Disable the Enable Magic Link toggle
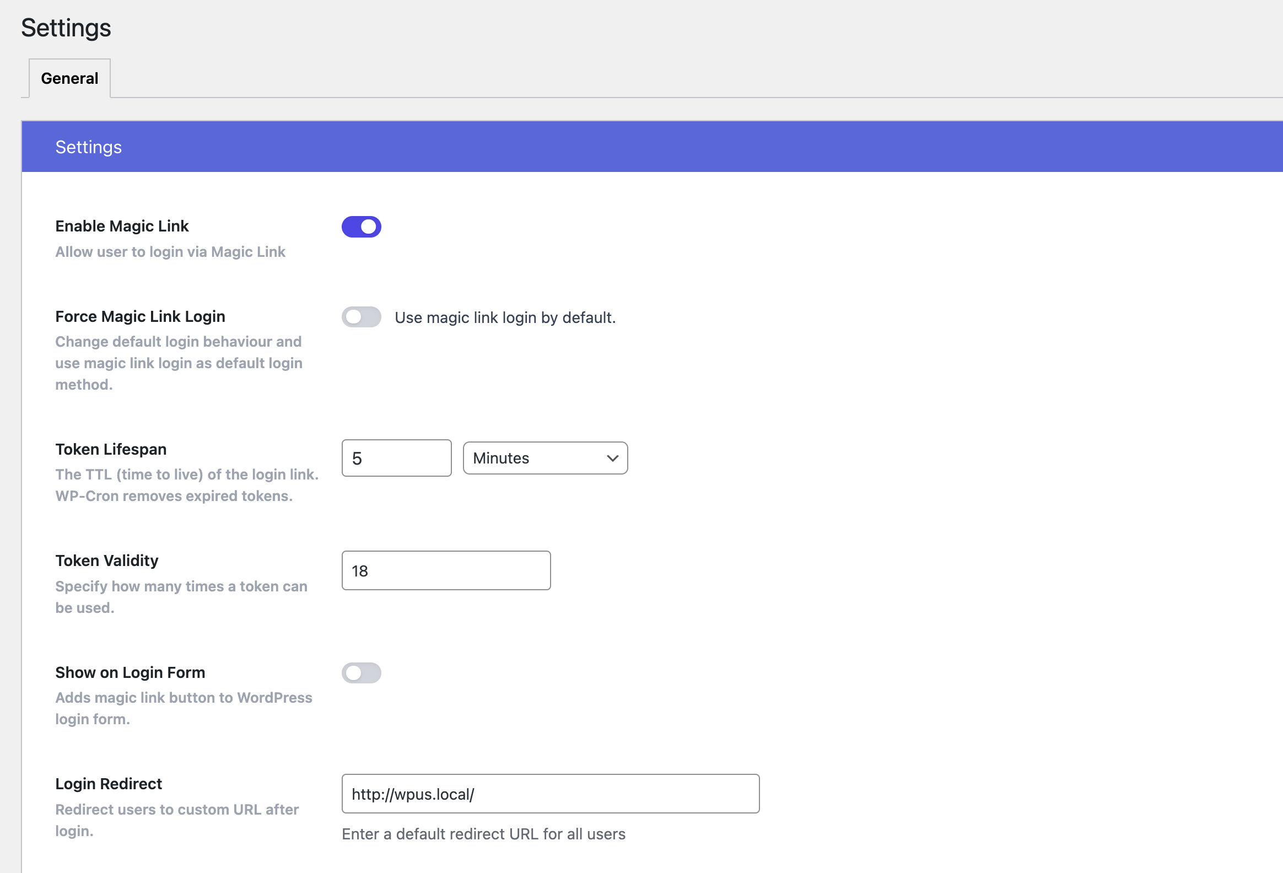This screenshot has width=1283, height=873. tap(362, 227)
